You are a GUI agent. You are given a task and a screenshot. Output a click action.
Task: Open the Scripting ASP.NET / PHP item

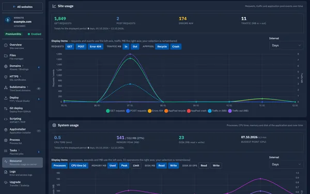[x=23, y=120]
